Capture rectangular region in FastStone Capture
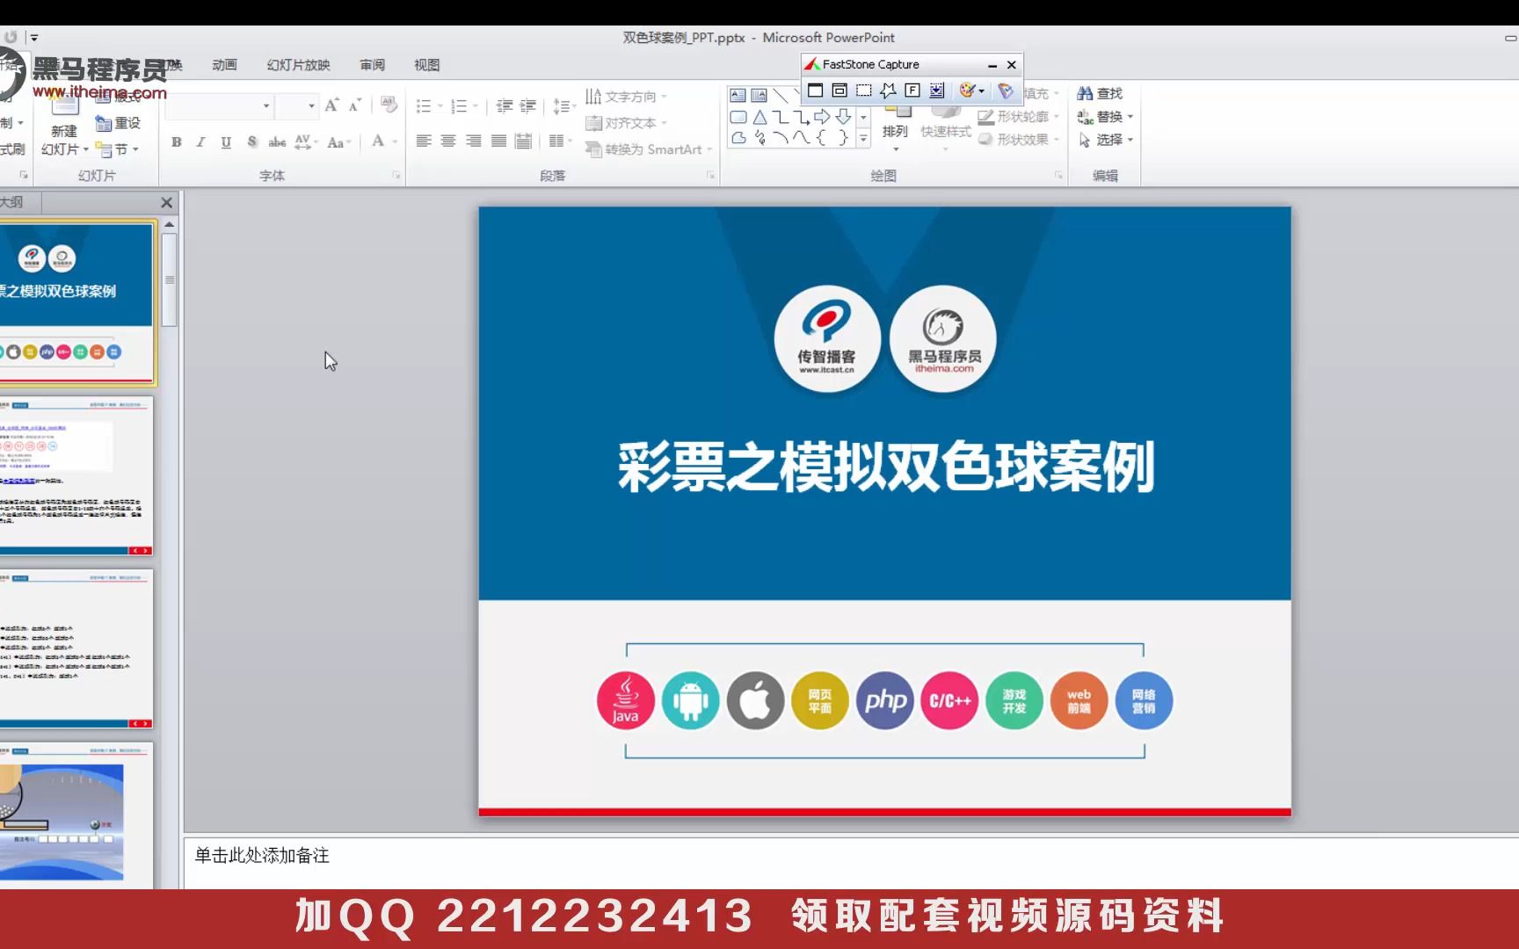The width and height of the screenshot is (1519, 949). pos(864,91)
